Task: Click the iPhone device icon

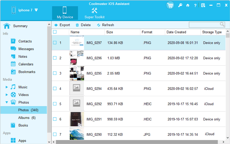Action: pyautogui.click(x=14, y=10)
